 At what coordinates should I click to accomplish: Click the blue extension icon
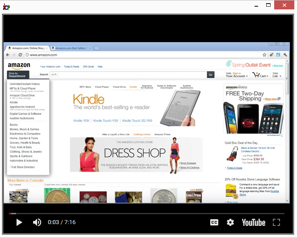point(278,55)
